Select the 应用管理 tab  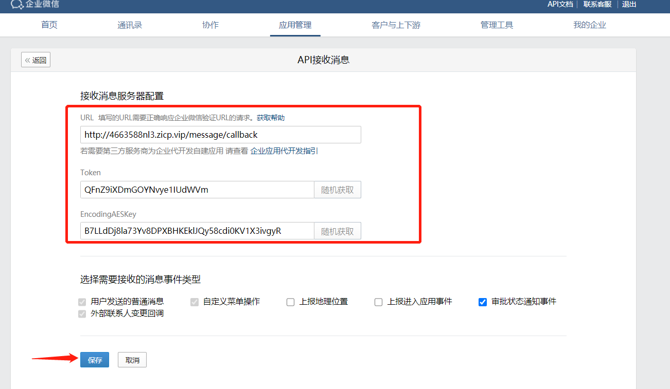[x=295, y=25]
